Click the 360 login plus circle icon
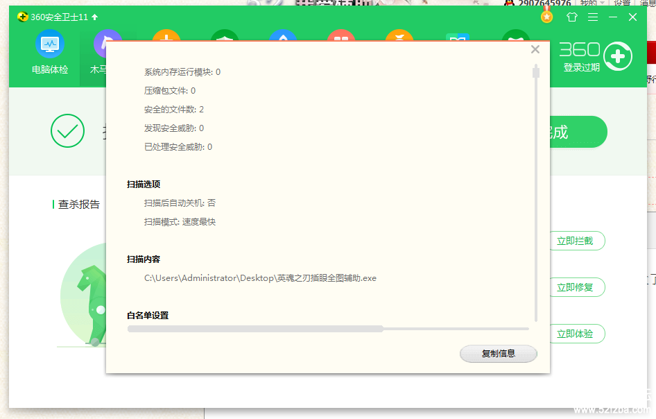Image resolution: width=656 pixels, height=419 pixels. pyautogui.click(x=618, y=56)
